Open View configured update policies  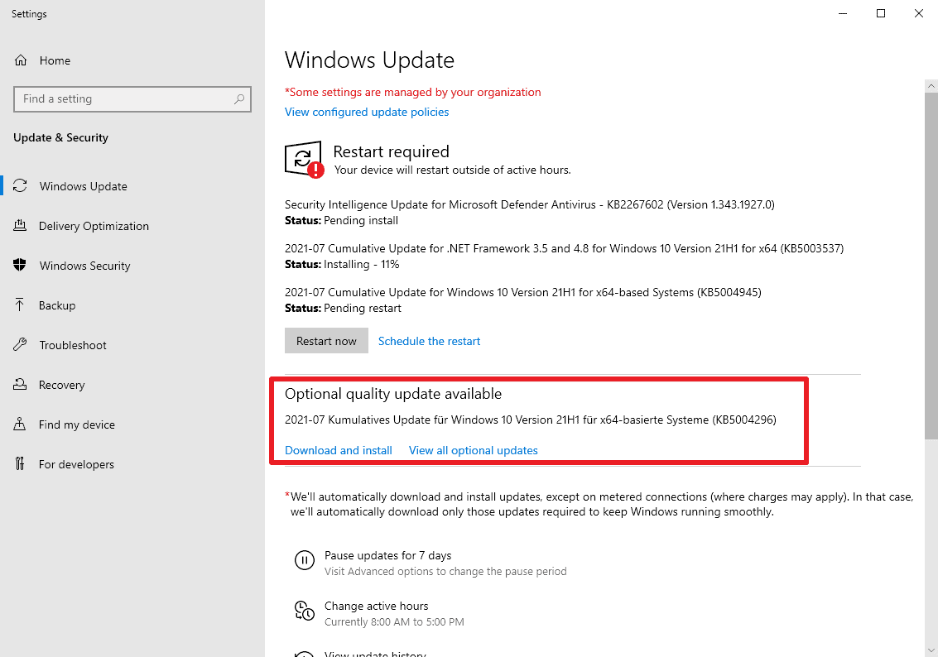click(x=367, y=112)
